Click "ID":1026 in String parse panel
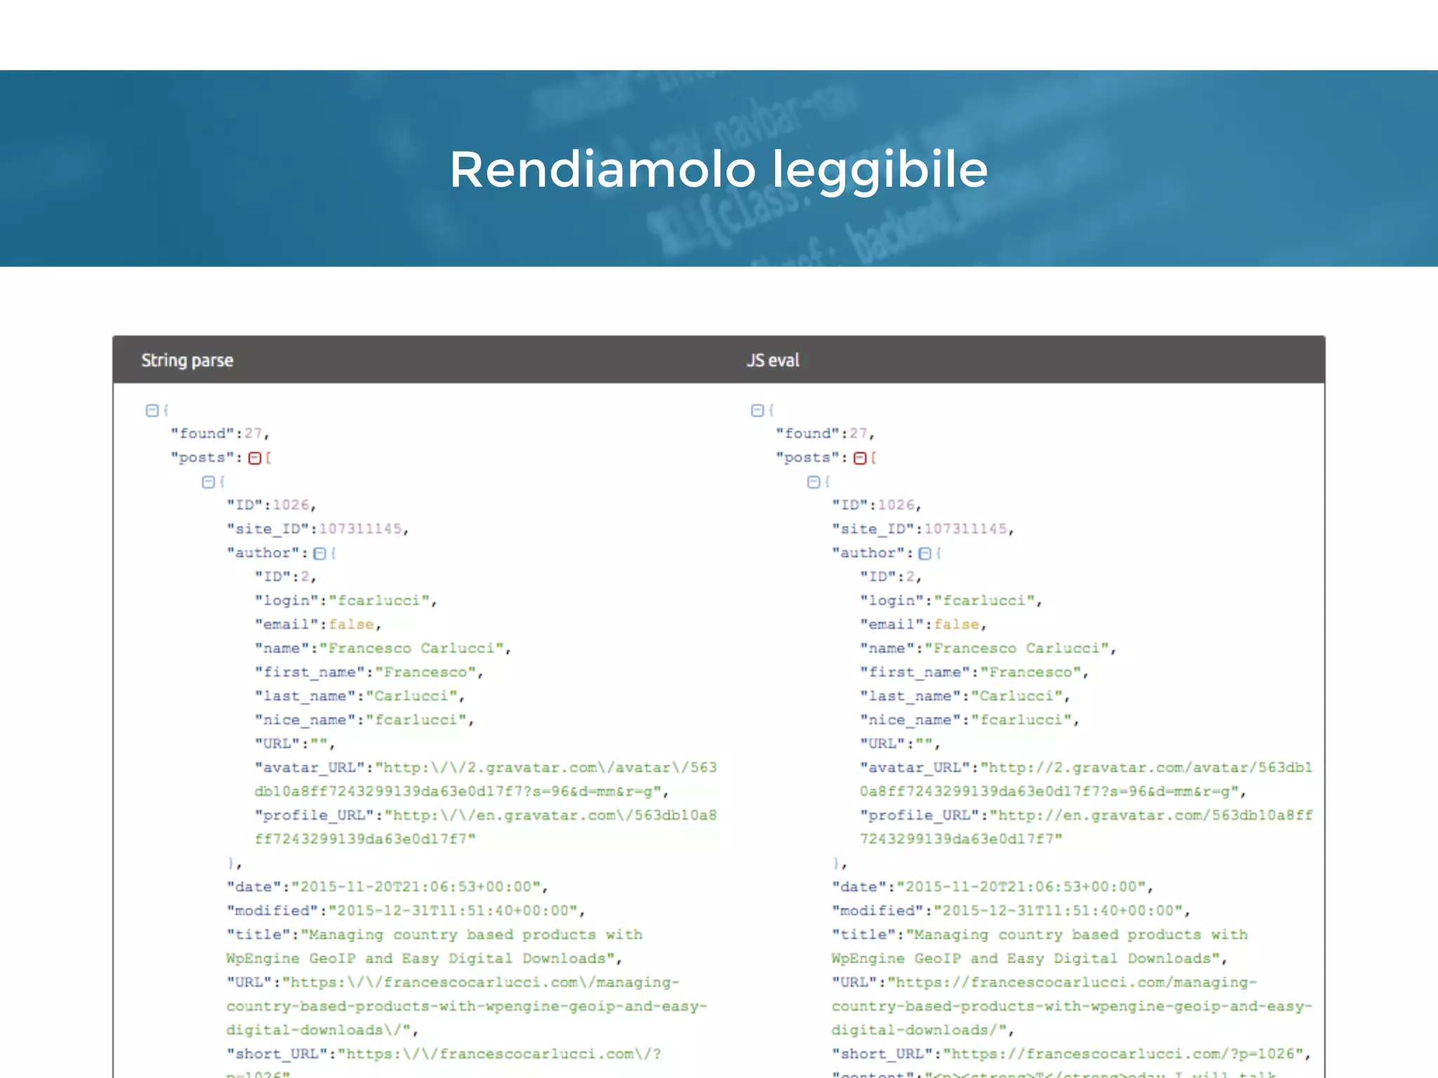Image resolution: width=1438 pixels, height=1078 pixels. coord(272,505)
